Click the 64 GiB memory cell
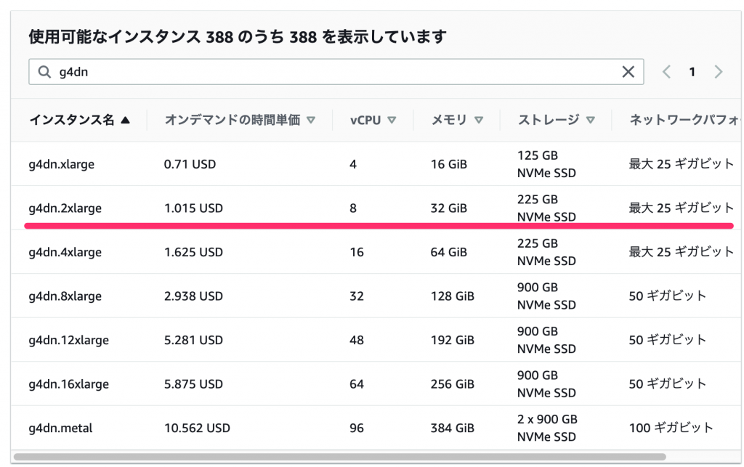The image size is (744, 467). coord(448,252)
